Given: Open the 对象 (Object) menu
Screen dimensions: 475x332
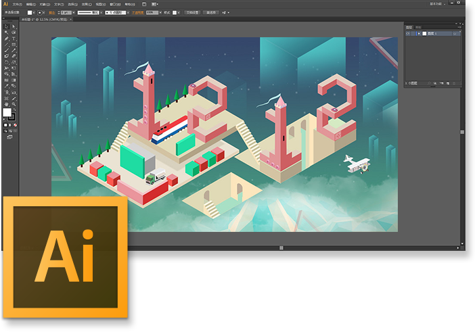Looking at the screenshot, I should click(x=45, y=4).
